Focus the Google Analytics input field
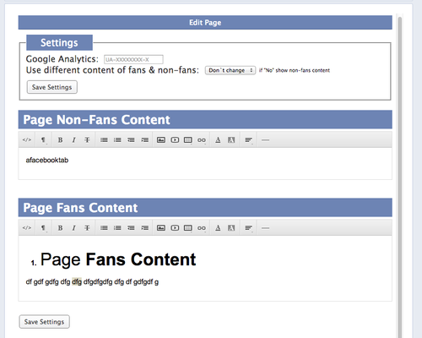Viewport: 422px width, 338px height. tap(133, 59)
